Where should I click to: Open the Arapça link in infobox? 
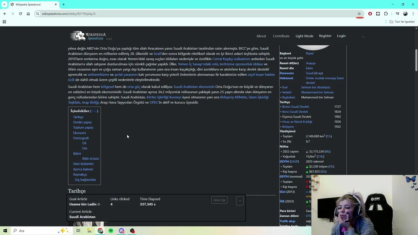311,63
